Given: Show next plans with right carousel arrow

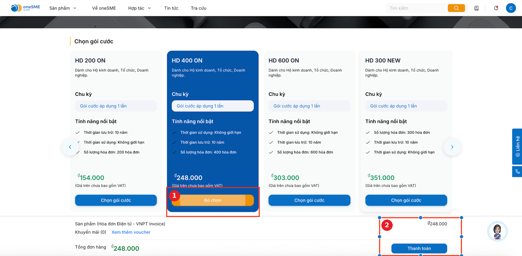Looking at the screenshot, I should click(x=452, y=147).
